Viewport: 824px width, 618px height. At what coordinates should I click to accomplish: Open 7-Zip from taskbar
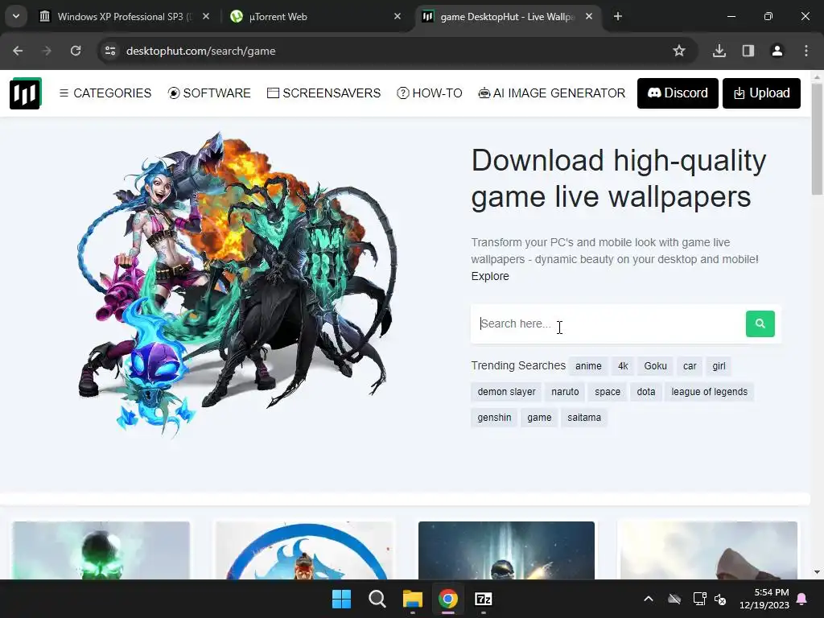point(484,599)
